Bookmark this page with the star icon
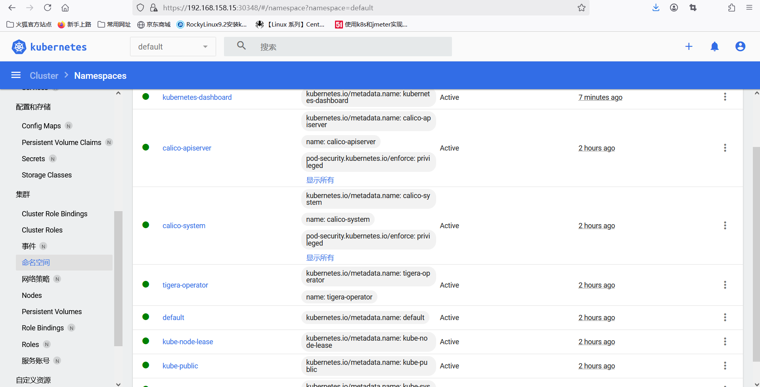Screen dimensions: 760x387 pos(581,8)
